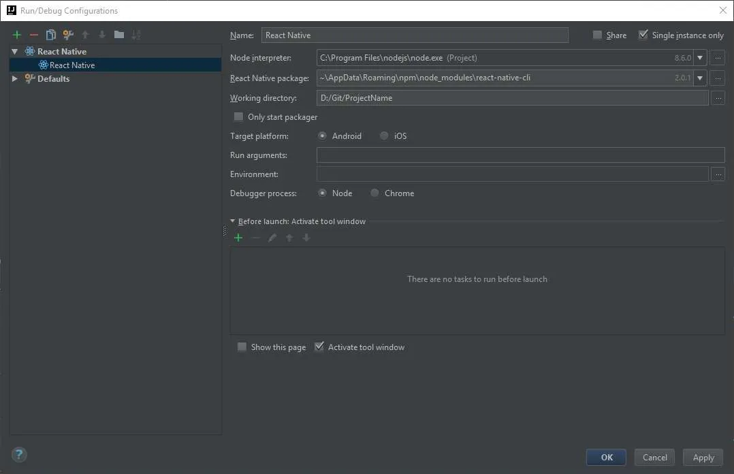The image size is (734, 474).
Task: Collapse the Before launch section
Action: 233,221
